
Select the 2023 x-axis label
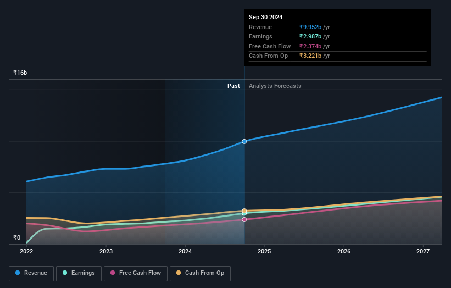tap(106, 251)
